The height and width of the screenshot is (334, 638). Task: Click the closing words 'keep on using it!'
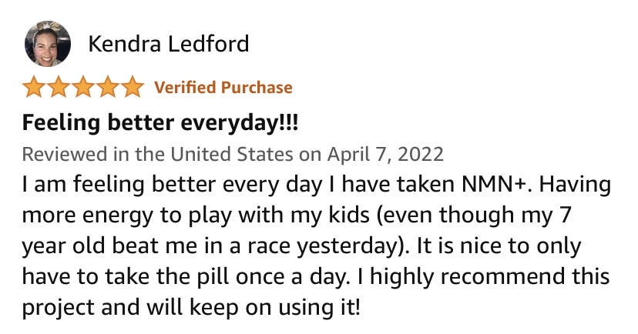coord(274,308)
